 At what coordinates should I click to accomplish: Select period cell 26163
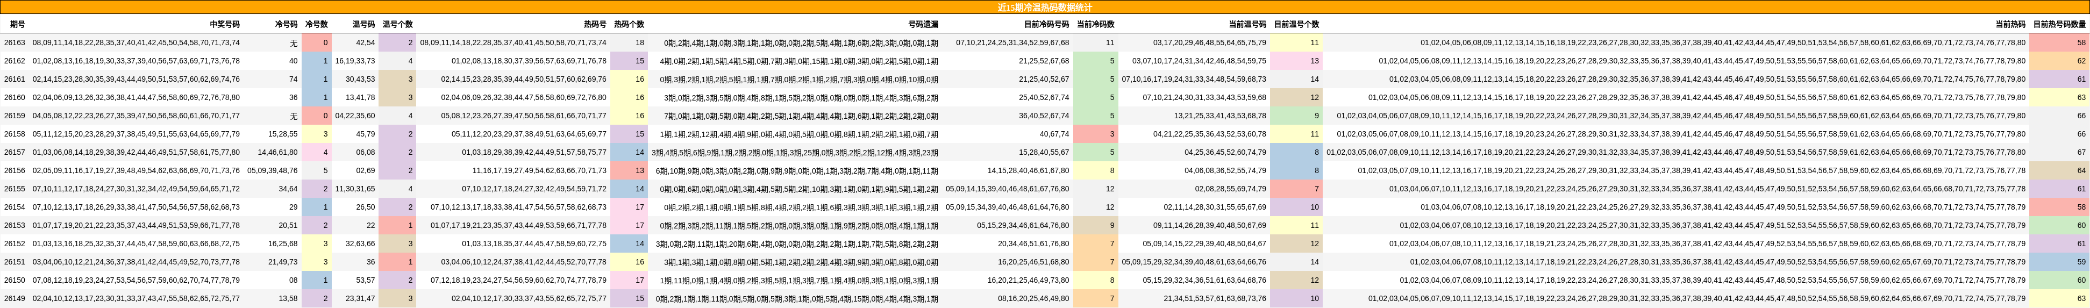pyautogui.click(x=15, y=43)
